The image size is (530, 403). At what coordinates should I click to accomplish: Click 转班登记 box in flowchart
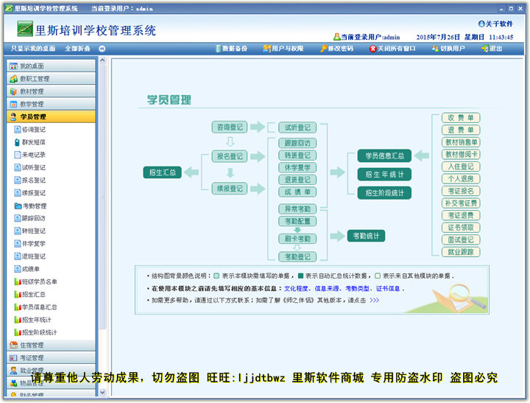coord(297,155)
